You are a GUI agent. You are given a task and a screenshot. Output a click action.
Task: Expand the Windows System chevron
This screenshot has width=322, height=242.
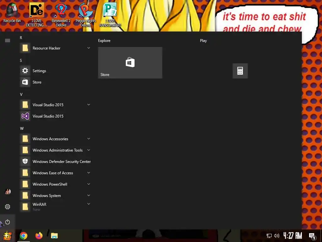tap(89, 195)
